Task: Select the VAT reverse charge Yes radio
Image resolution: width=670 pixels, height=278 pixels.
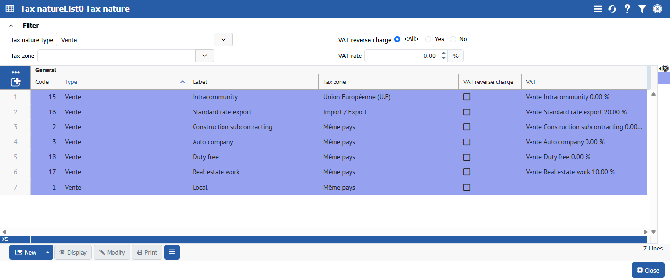Action: 428,39
